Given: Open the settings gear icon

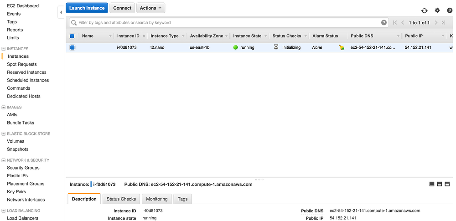Looking at the screenshot, I should tap(437, 10).
